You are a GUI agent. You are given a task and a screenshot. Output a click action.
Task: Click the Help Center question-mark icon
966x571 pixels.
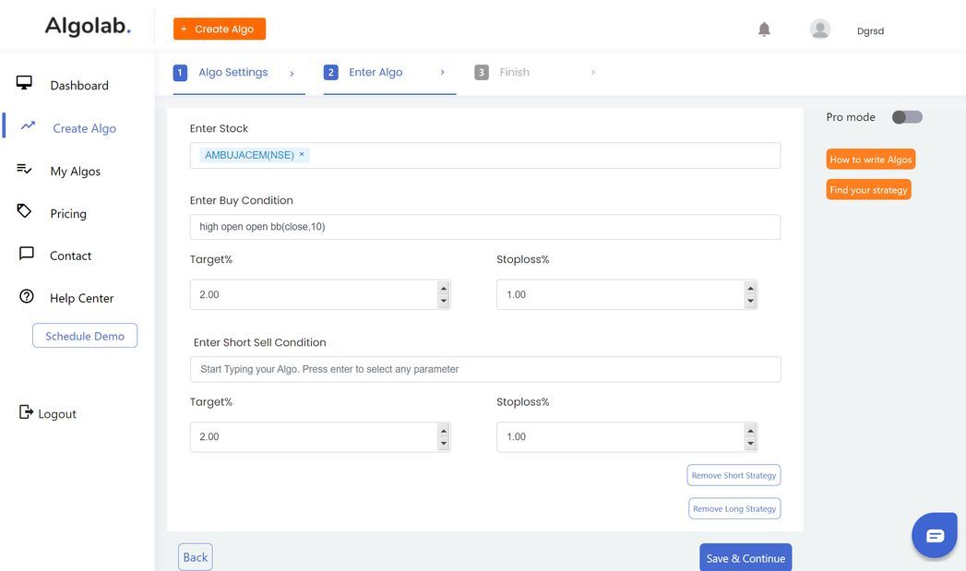(x=27, y=296)
